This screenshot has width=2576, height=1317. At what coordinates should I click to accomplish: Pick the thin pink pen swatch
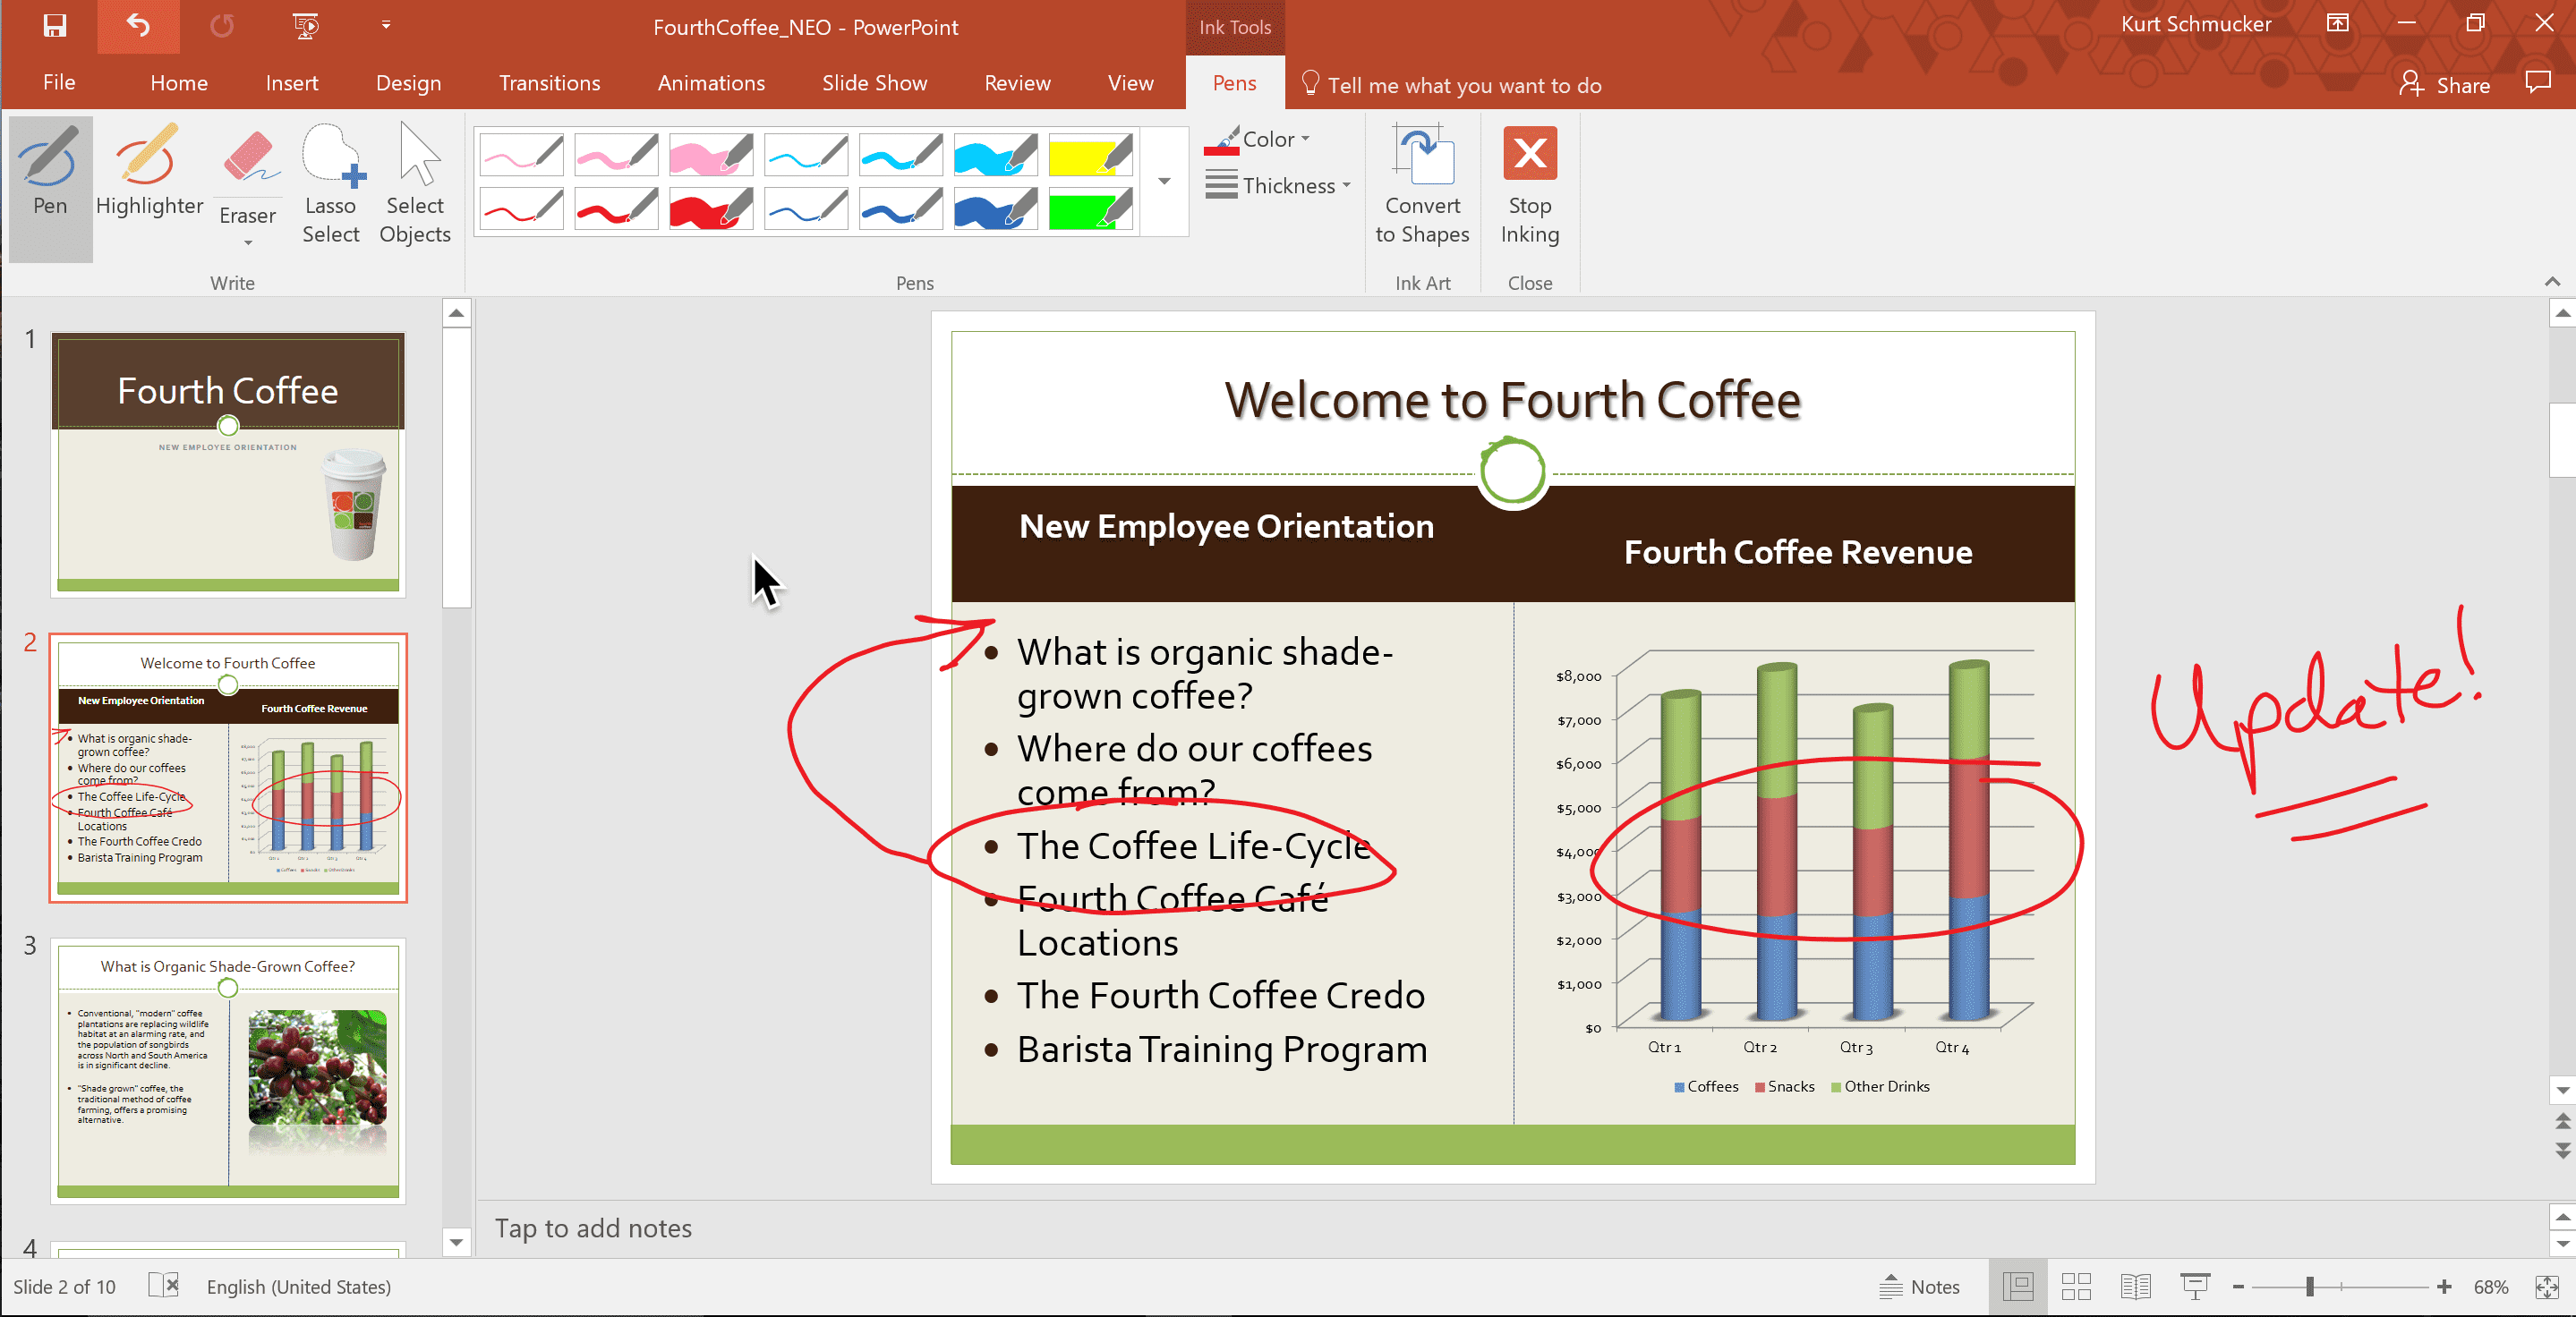(522, 155)
